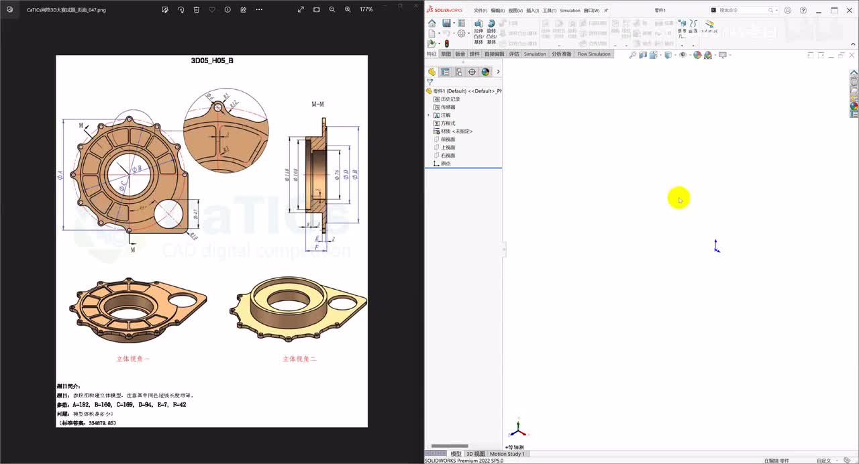Select 材质 <未指定> in feature tree
This screenshot has width=859, height=464.
coord(453,131)
